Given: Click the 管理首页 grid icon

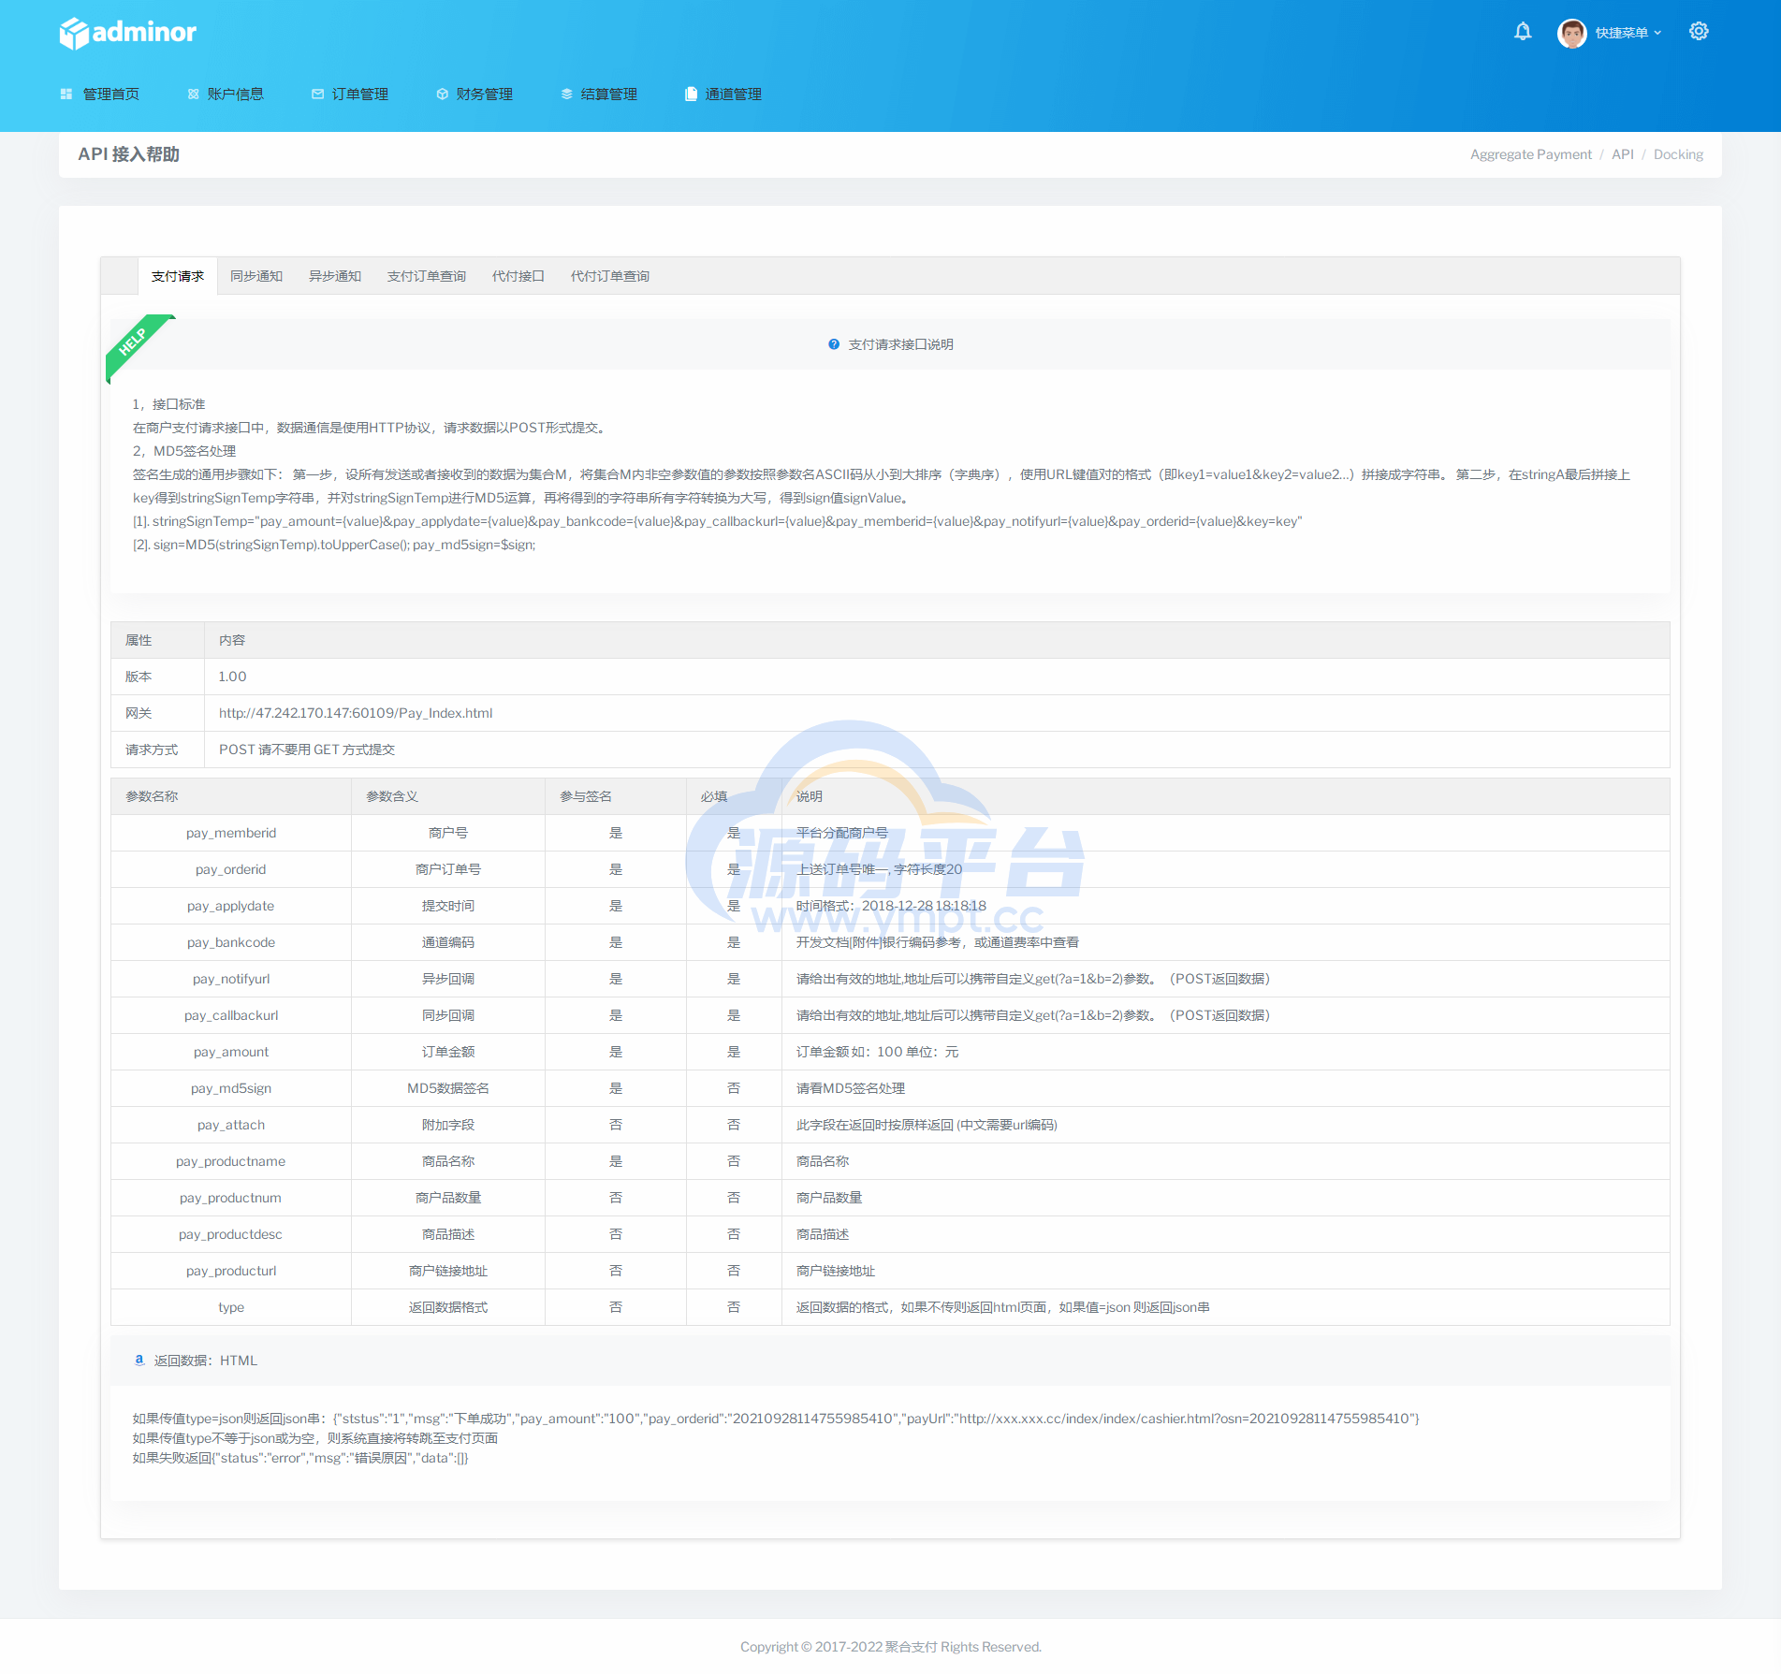Looking at the screenshot, I should pos(66,95).
